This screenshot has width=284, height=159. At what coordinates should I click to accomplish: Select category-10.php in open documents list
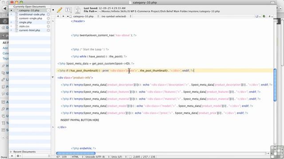pyautogui.click(x=29, y=11)
